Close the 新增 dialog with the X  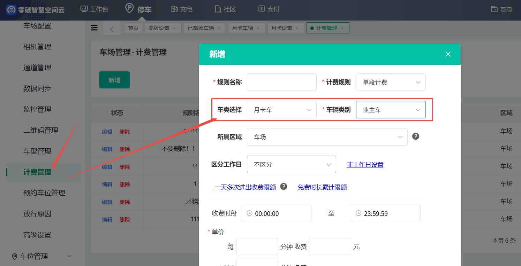pos(448,54)
